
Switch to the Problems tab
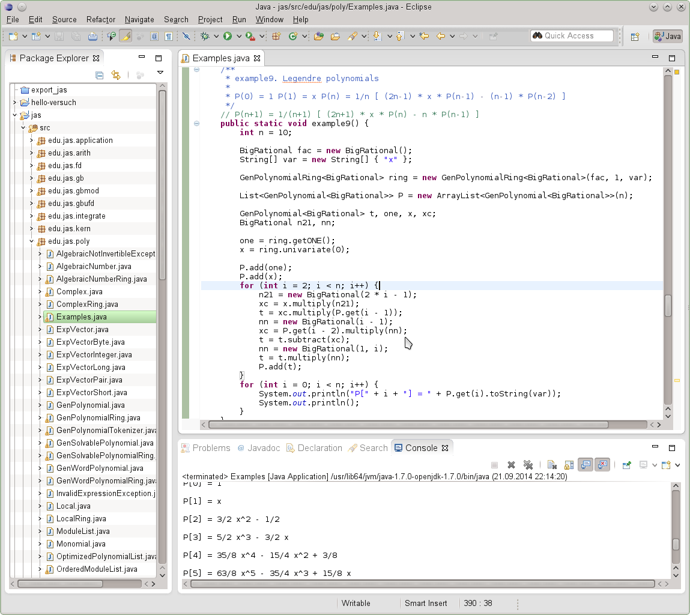click(206, 447)
